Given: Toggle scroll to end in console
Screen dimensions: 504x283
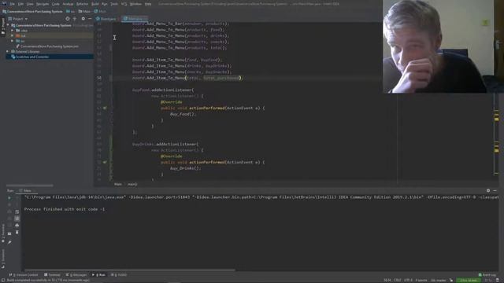Looking at the screenshot, I should 17,219.
